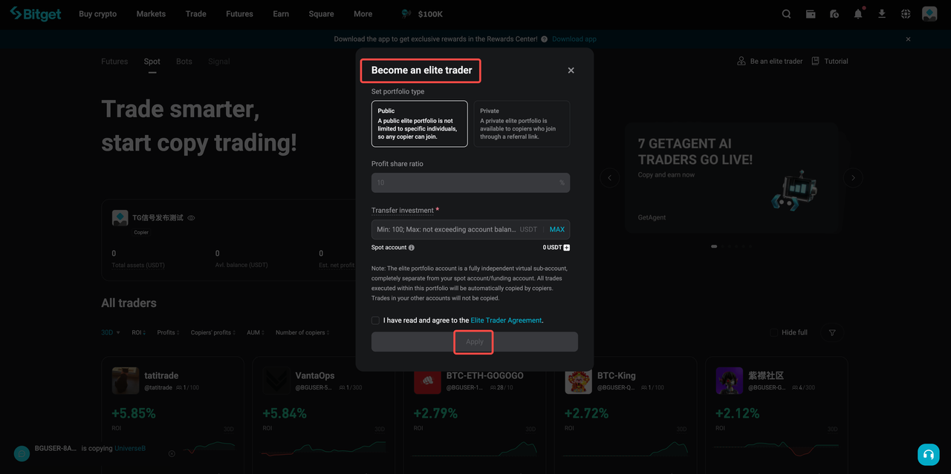Open the order history icon in the navbar
Screen dimensions: 951x474
coord(834,13)
